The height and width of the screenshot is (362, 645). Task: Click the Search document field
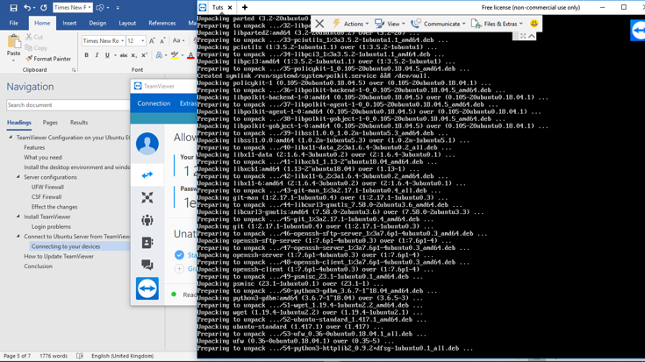tap(68, 105)
